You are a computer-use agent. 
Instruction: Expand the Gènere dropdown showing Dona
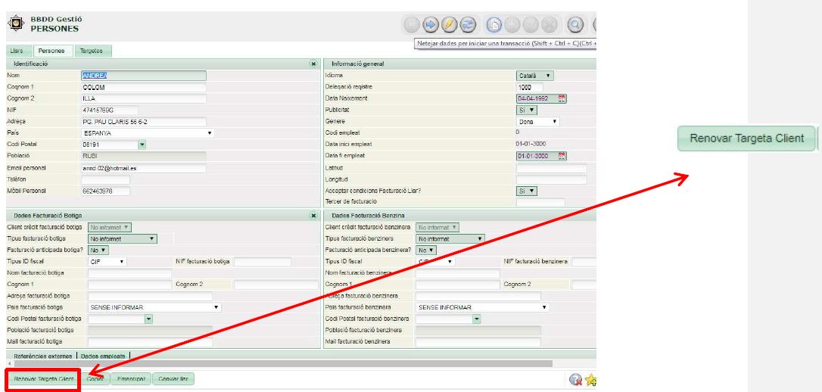click(539, 121)
